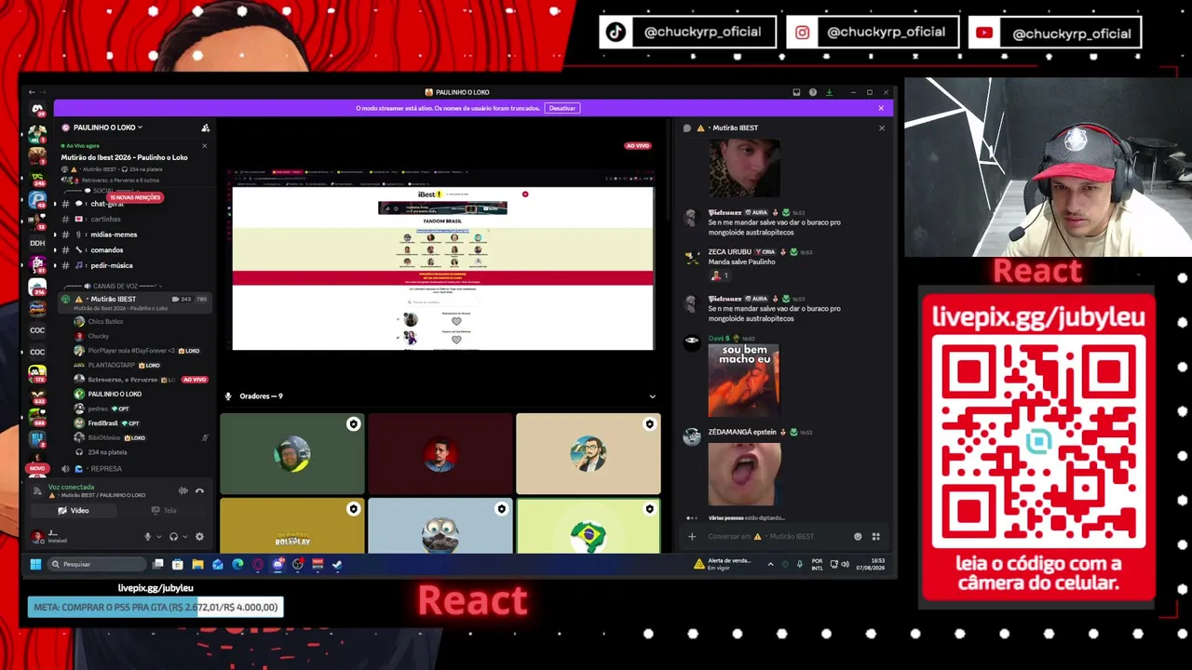Image resolution: width=1192 pixels, height=670 pixels.
Task: Open Microsoft Edge from the taskbar
Action: coord(237,564)
